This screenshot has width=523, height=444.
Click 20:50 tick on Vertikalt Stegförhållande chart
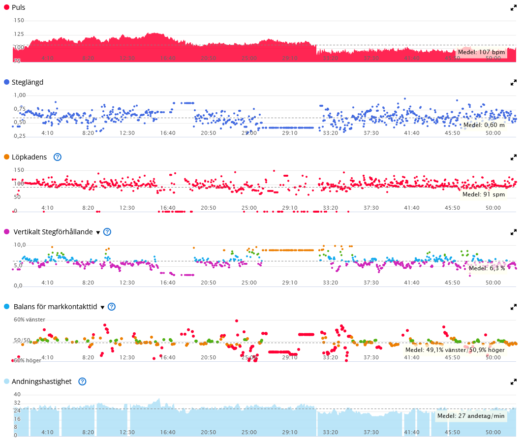pyautogui.click(x=209, y=283)
